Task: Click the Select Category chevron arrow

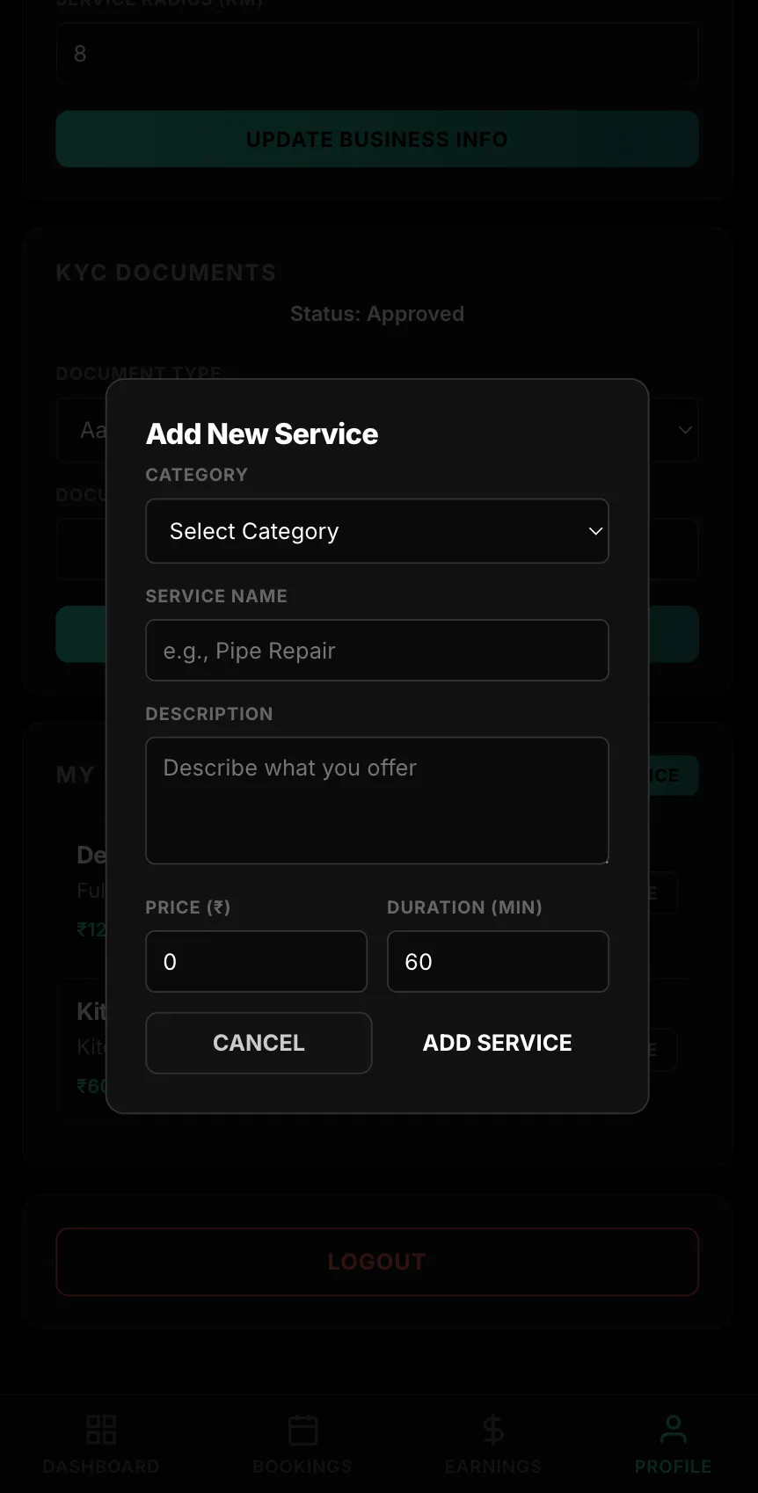Action: pyautogui.click(x=595, y=531)
